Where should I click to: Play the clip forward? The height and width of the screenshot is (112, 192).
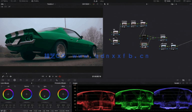pyautogui.click(x=53, y=76)
